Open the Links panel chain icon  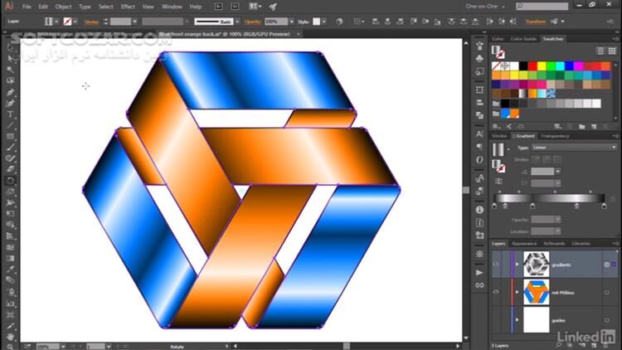(479, 285)
